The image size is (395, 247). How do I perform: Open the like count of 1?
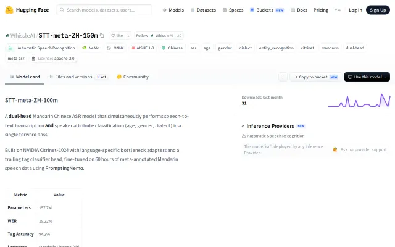click(128, 36)
